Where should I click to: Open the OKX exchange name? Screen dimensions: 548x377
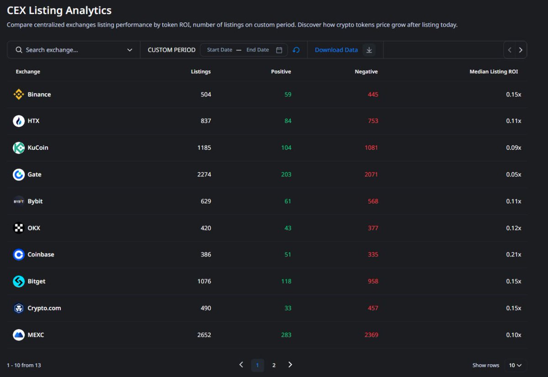(x=34, y=228)
